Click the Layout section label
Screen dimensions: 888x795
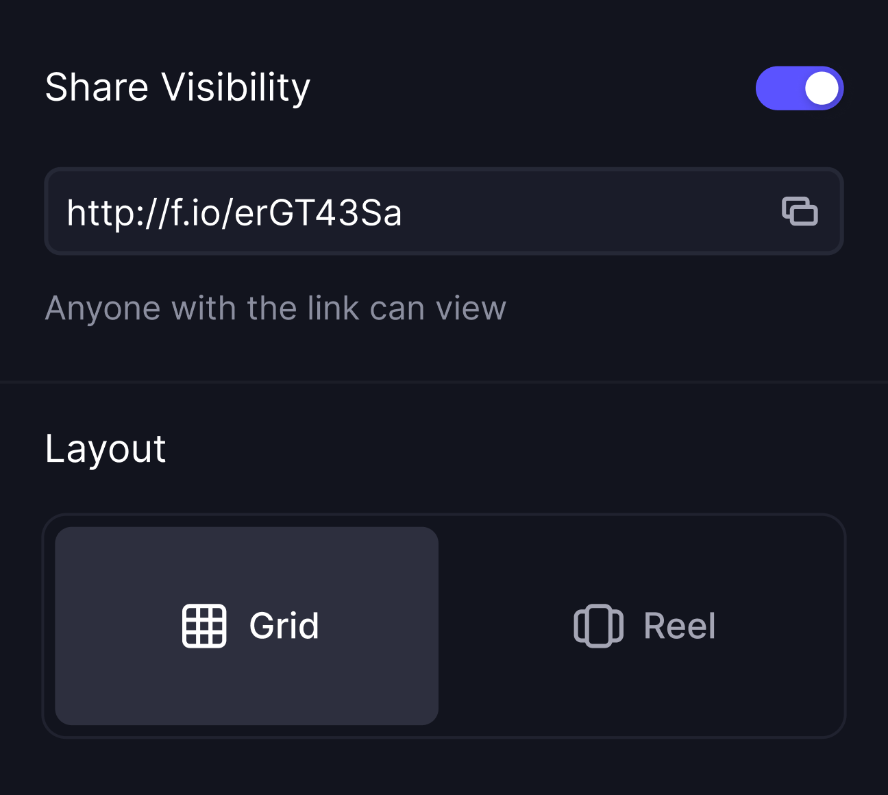[x=106, y=449]
